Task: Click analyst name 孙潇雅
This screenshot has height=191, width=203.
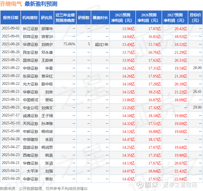Action: tap(47, 124)
